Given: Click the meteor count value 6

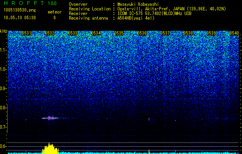Looking at the screenshot, I should [x=55, y=18].
